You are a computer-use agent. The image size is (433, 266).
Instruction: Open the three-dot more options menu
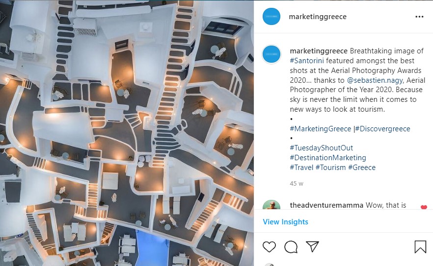[419, 17]
